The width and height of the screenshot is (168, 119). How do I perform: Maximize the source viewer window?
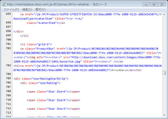point(154,4)
